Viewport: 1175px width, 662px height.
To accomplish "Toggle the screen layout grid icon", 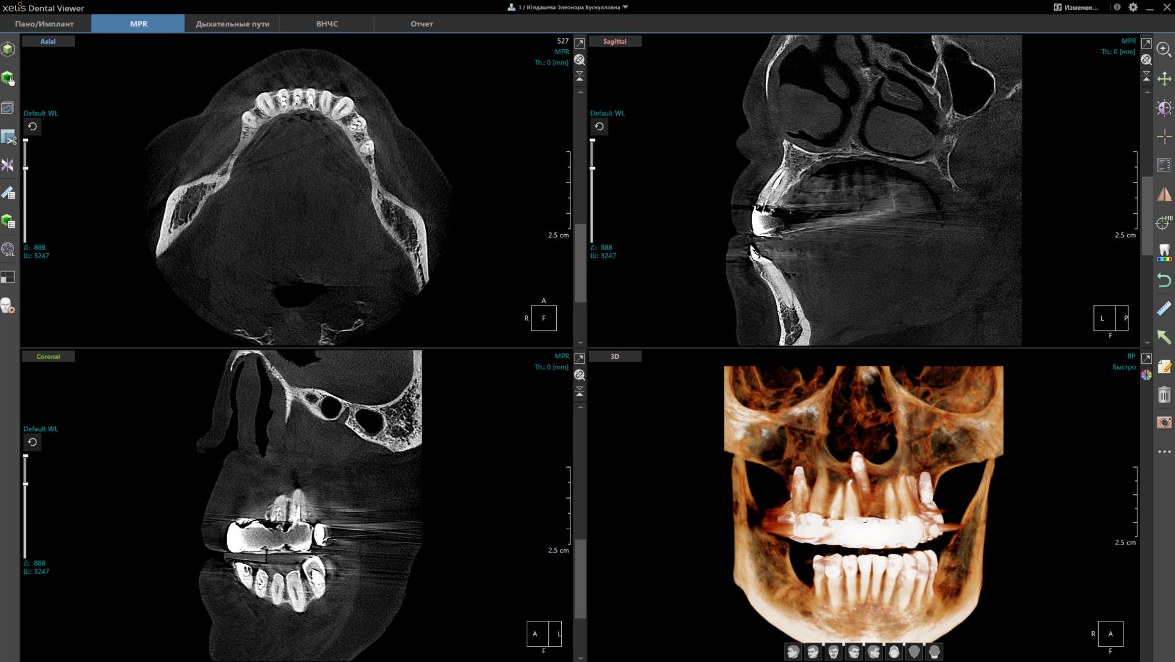I will (8, 278).
